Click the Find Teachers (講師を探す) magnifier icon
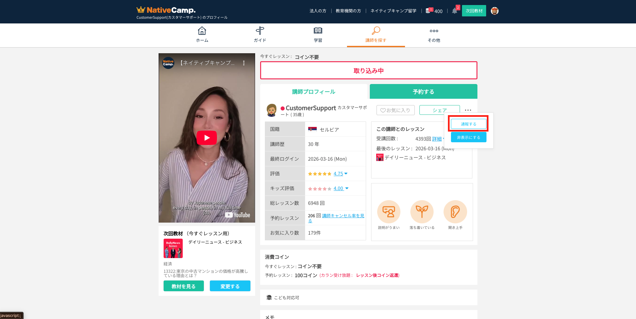This screenshot has width=636, height=319. (x=376, y=31)
